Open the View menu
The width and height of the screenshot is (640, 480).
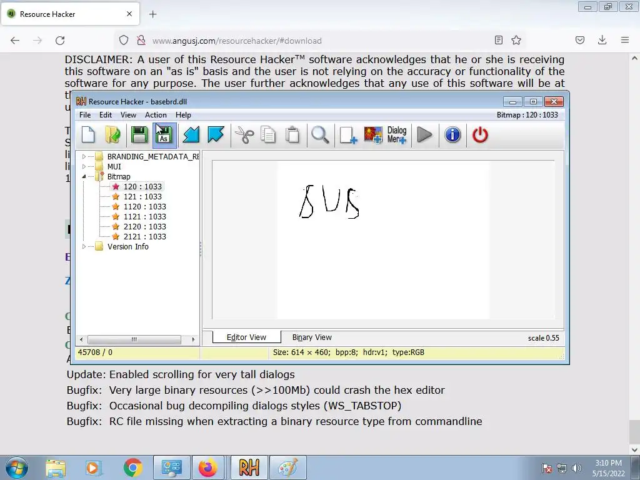tap(128, 115)
